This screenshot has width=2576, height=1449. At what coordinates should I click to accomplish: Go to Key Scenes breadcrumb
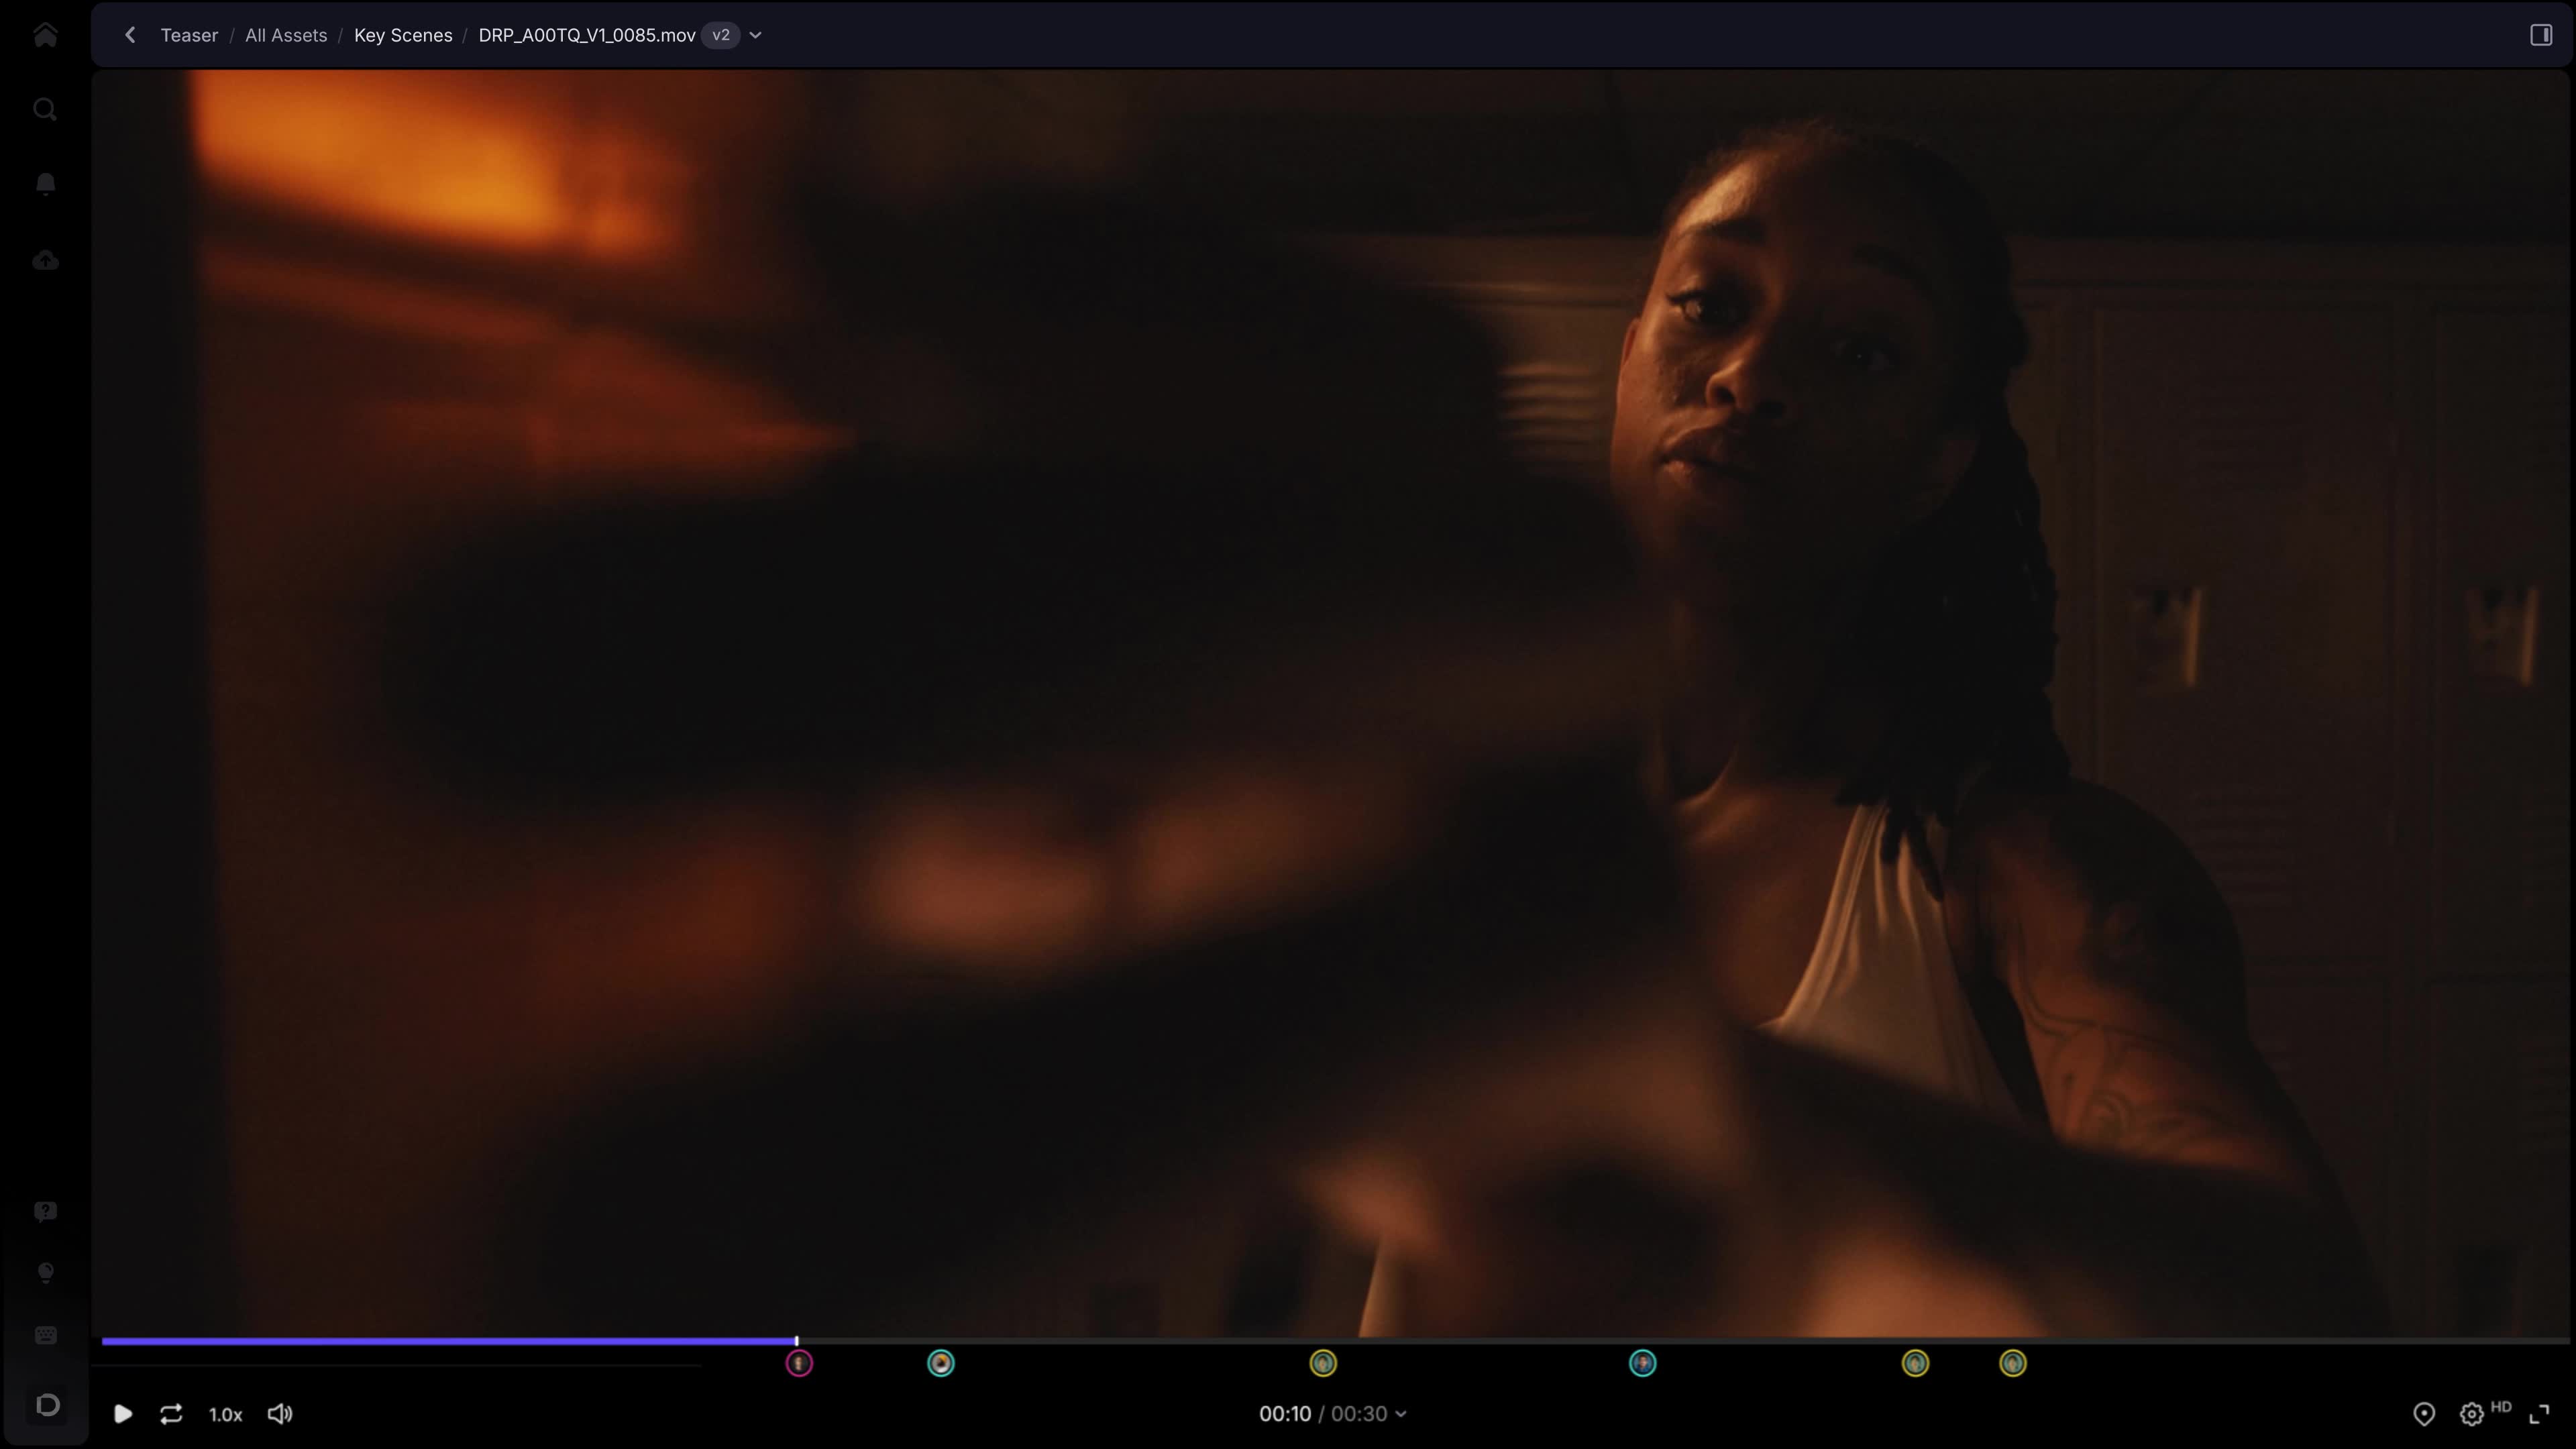click(403, 35)
